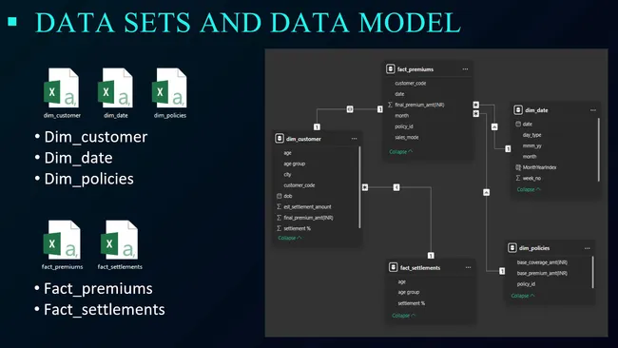618x348 pixels.
Task: Collapse the dim_customer table
Action: pyautogui.click(x=290, y=238)
